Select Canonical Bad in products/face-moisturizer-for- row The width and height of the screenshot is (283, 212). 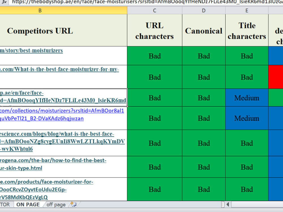tap(204, 189)
